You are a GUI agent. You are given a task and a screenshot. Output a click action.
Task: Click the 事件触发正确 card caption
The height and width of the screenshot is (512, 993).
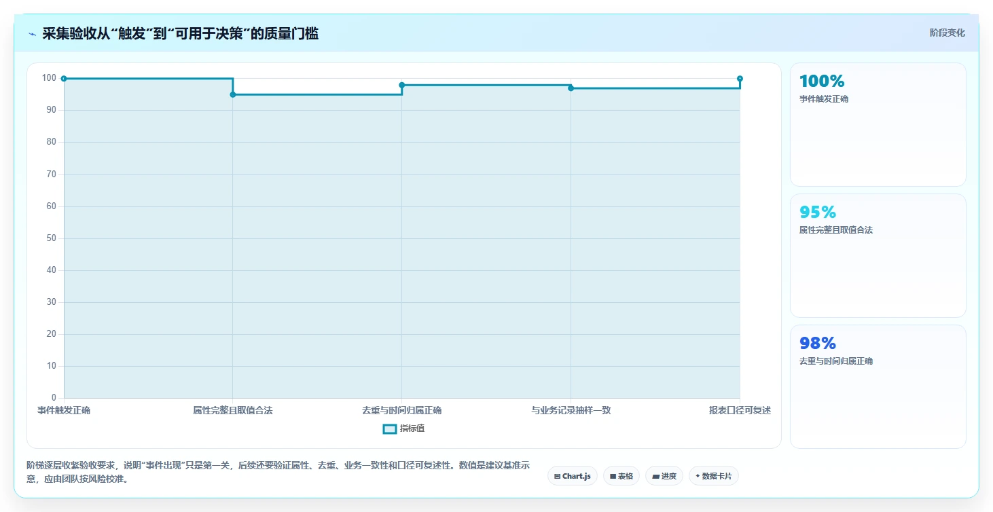(x=824, y=99)
